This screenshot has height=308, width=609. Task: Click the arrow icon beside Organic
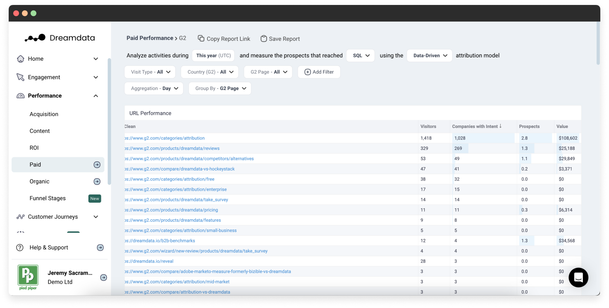tap(97, 182)
